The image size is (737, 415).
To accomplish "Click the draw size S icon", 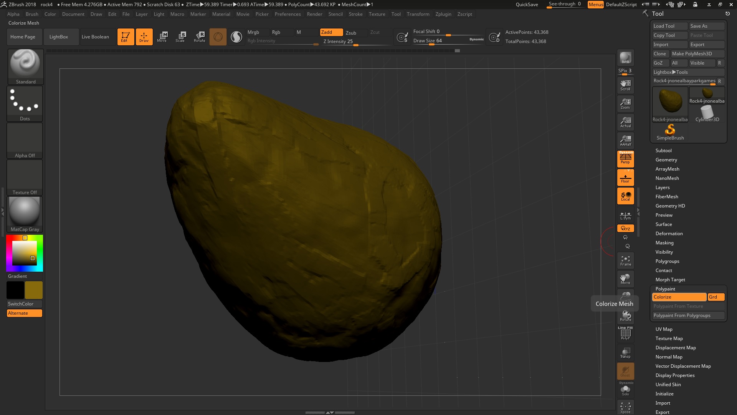I will [x=402, y=37].
